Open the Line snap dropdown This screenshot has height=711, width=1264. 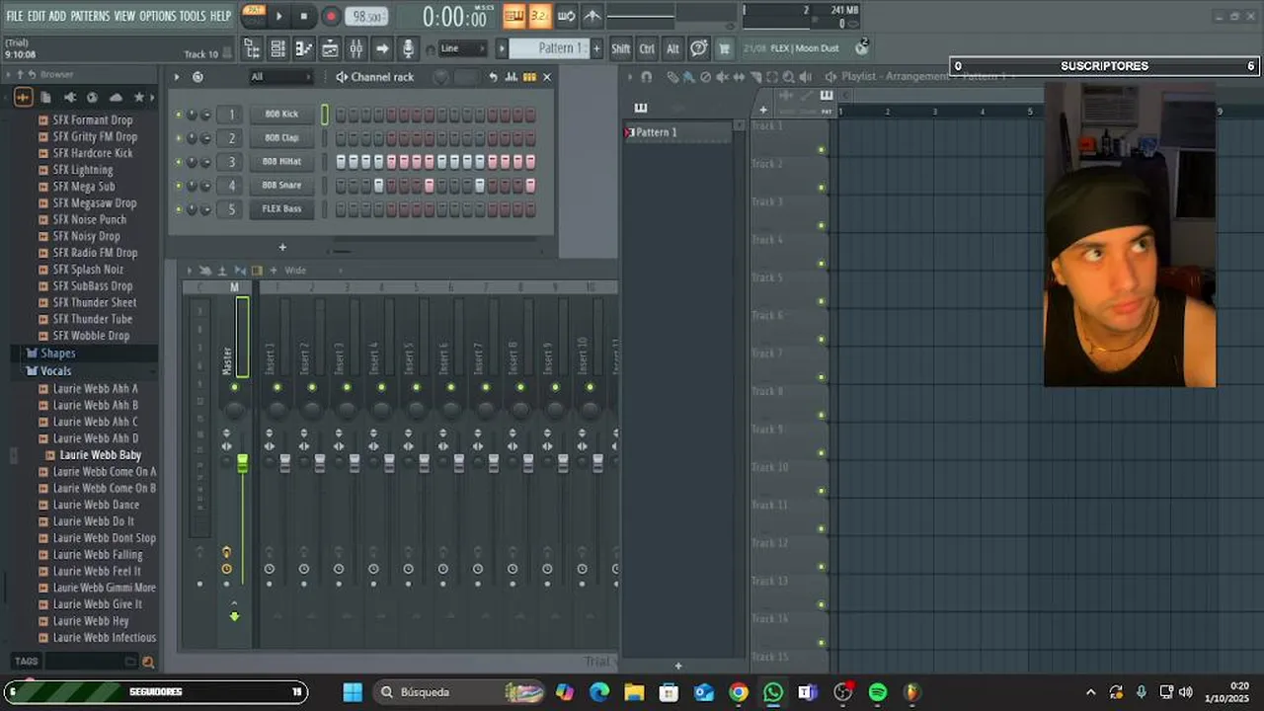[463, 48]
